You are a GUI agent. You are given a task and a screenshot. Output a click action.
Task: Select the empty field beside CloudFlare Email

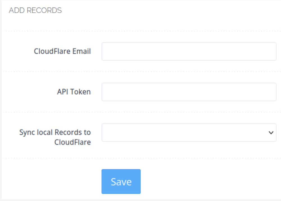tap(189, 51)
